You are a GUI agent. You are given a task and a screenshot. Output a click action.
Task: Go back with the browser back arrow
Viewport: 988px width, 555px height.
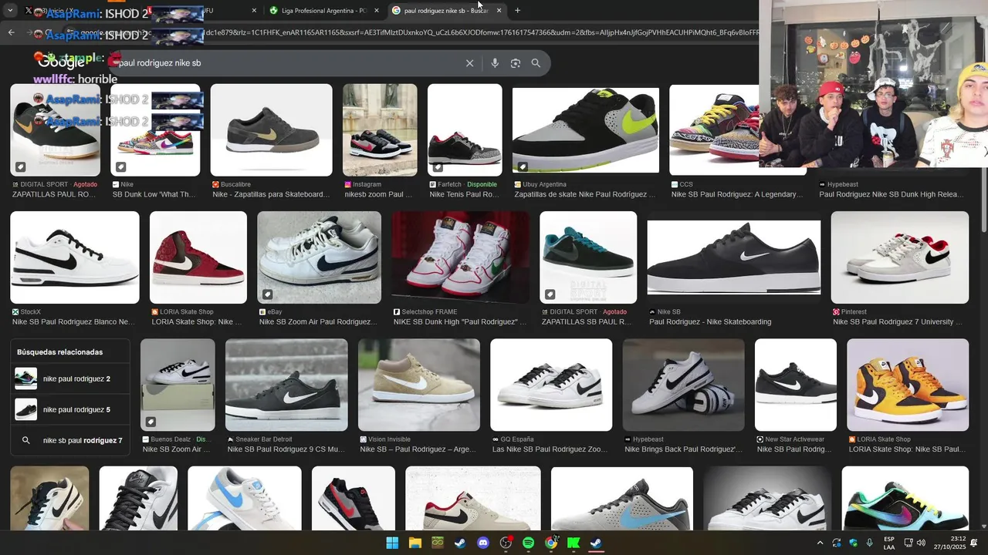11,32
